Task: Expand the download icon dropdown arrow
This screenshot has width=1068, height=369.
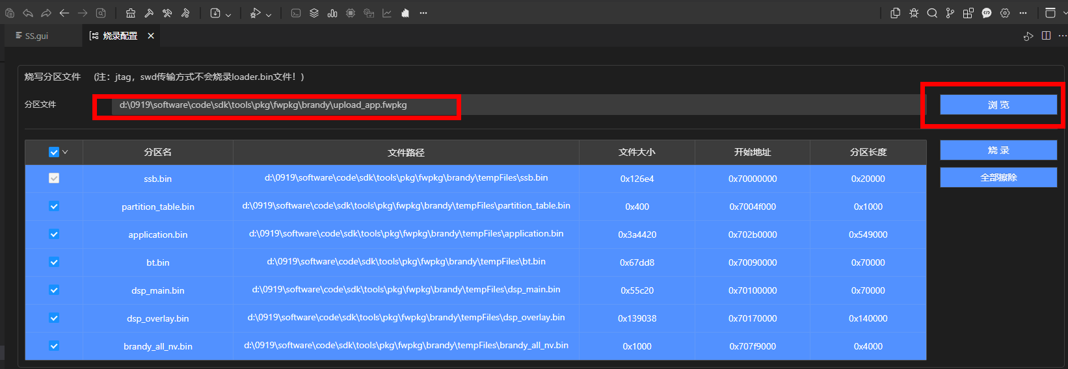Action: (x=228, y=14)
